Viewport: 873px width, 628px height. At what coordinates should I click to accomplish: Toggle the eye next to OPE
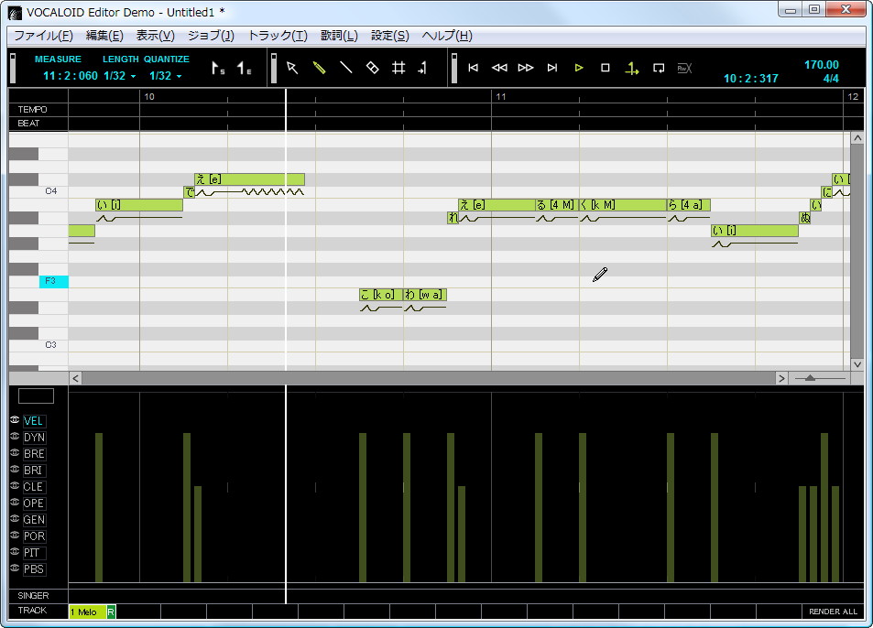[x=15, y=503]
